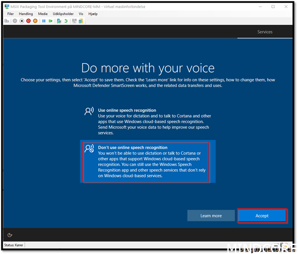Screen dimensions: 298x254
Task: Create a checkpoint using toolbar icon
Action: point(59,21)
